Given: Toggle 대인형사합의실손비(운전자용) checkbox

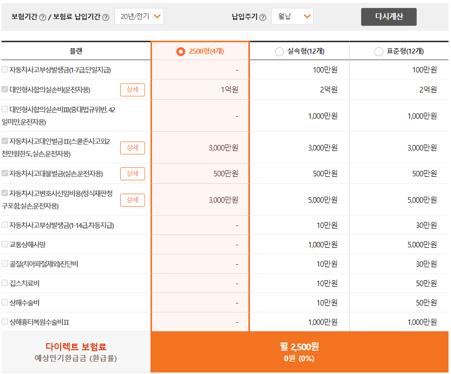Looking at the screenshot, I should (x=4, y=89).
